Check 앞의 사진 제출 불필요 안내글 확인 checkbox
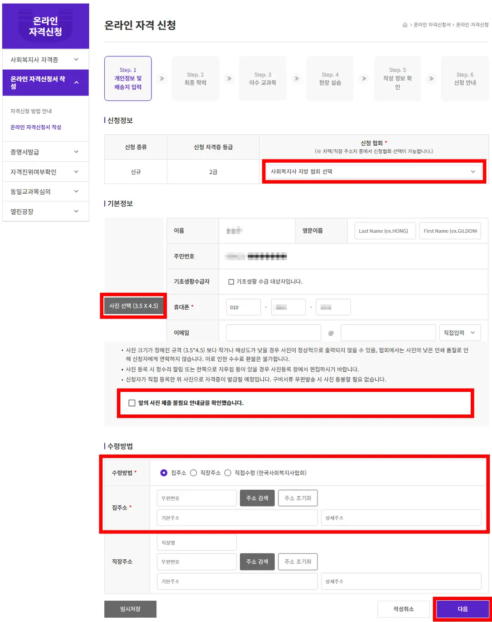 (x=132, y=403)
